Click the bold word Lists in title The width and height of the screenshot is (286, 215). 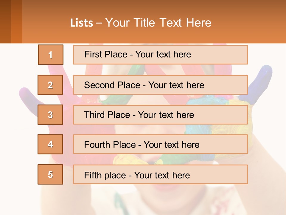[82, 23]
